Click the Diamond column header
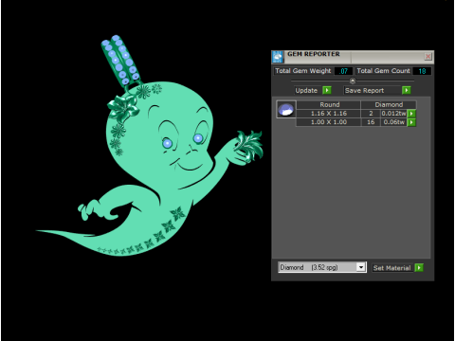This screenshot has height=341, width=455. [389, 104]
